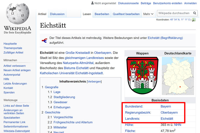Click the Wikipedia globe logo
Screen dimensions: 200x133
tap(17, 14)
